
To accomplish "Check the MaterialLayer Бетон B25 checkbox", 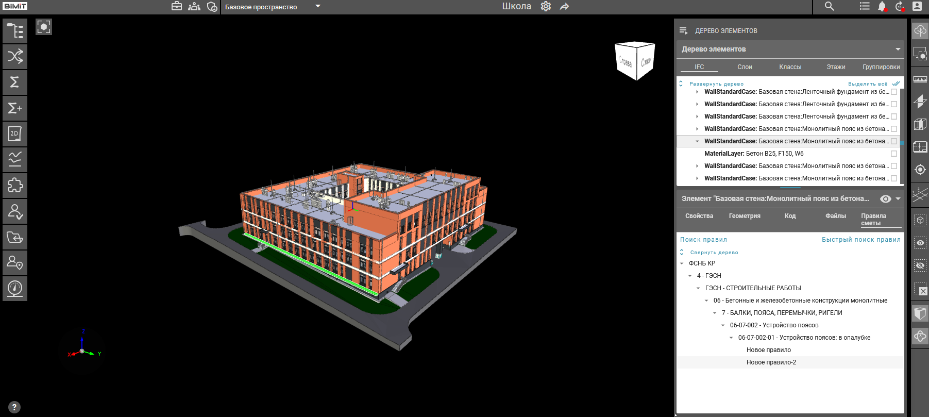I will click(894, 154).
